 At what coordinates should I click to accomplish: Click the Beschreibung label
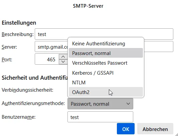tap(18, 34)
